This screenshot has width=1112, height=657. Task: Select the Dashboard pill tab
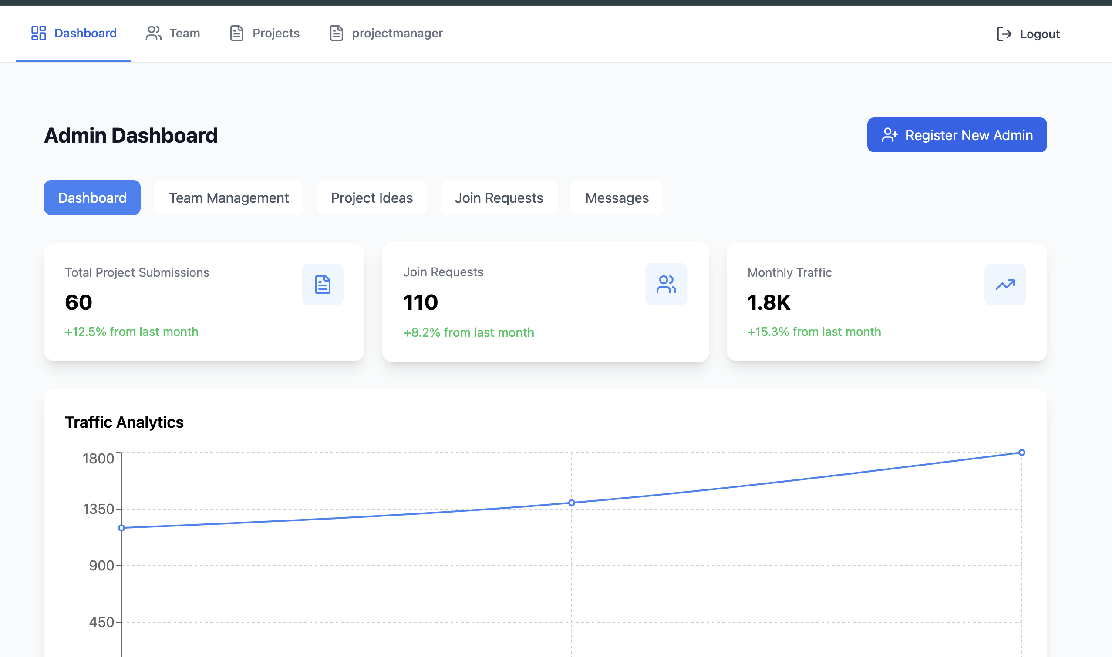(x=92, y=198)
